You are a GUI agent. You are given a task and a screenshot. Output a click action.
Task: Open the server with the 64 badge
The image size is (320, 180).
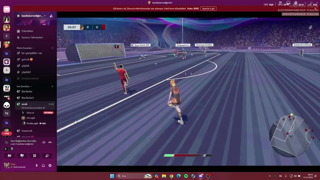point(7,28)
